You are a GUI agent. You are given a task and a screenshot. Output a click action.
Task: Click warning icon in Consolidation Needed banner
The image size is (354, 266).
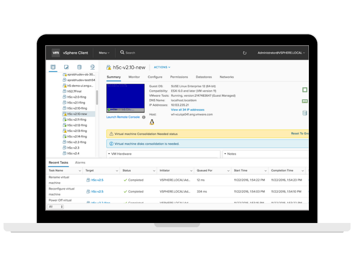(x=112, y=134)
